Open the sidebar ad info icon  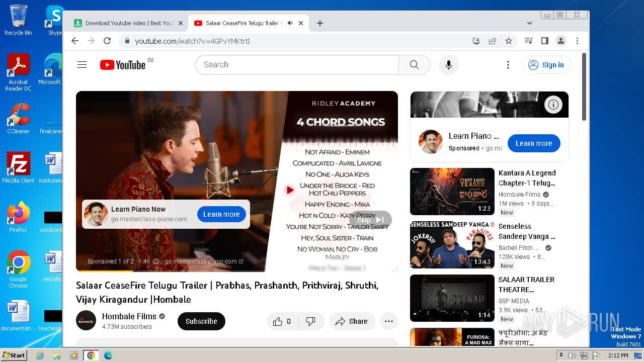pos(553,105)
